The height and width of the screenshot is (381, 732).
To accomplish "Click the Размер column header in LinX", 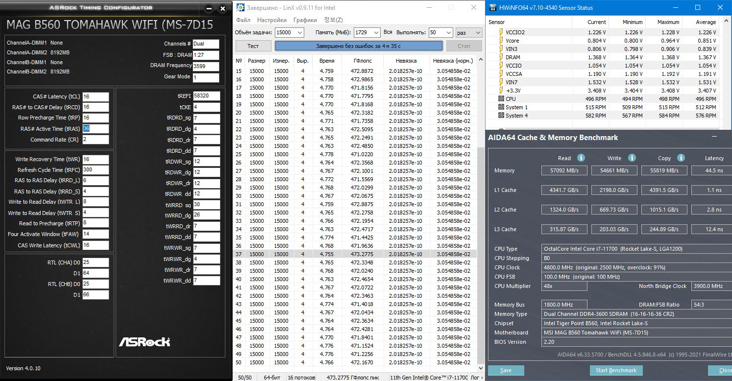I will (x=257, y=61).
